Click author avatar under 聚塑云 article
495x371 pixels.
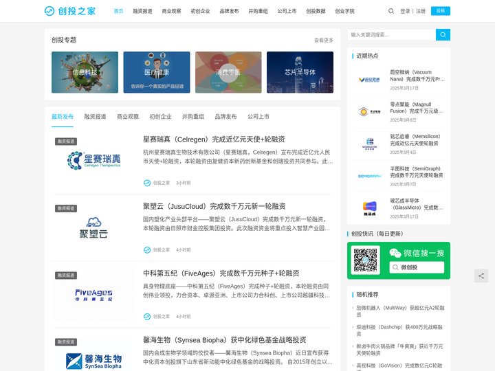click(147, 250)
